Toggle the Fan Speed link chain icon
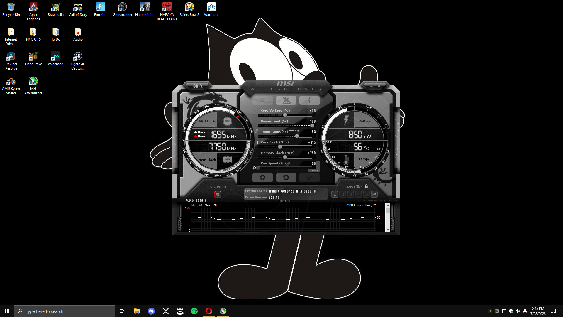Screen dimensions: 563x317 coord(289,163)
